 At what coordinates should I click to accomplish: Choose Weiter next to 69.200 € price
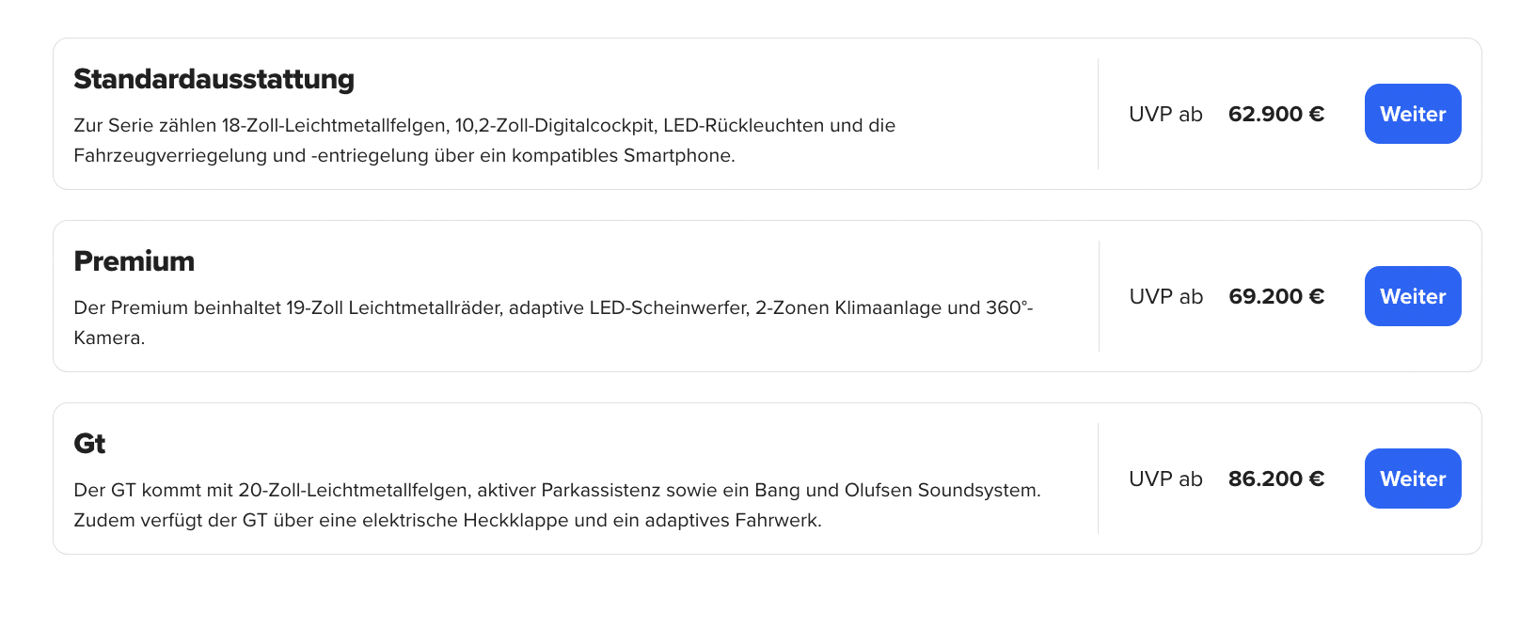coord(1413,296)
